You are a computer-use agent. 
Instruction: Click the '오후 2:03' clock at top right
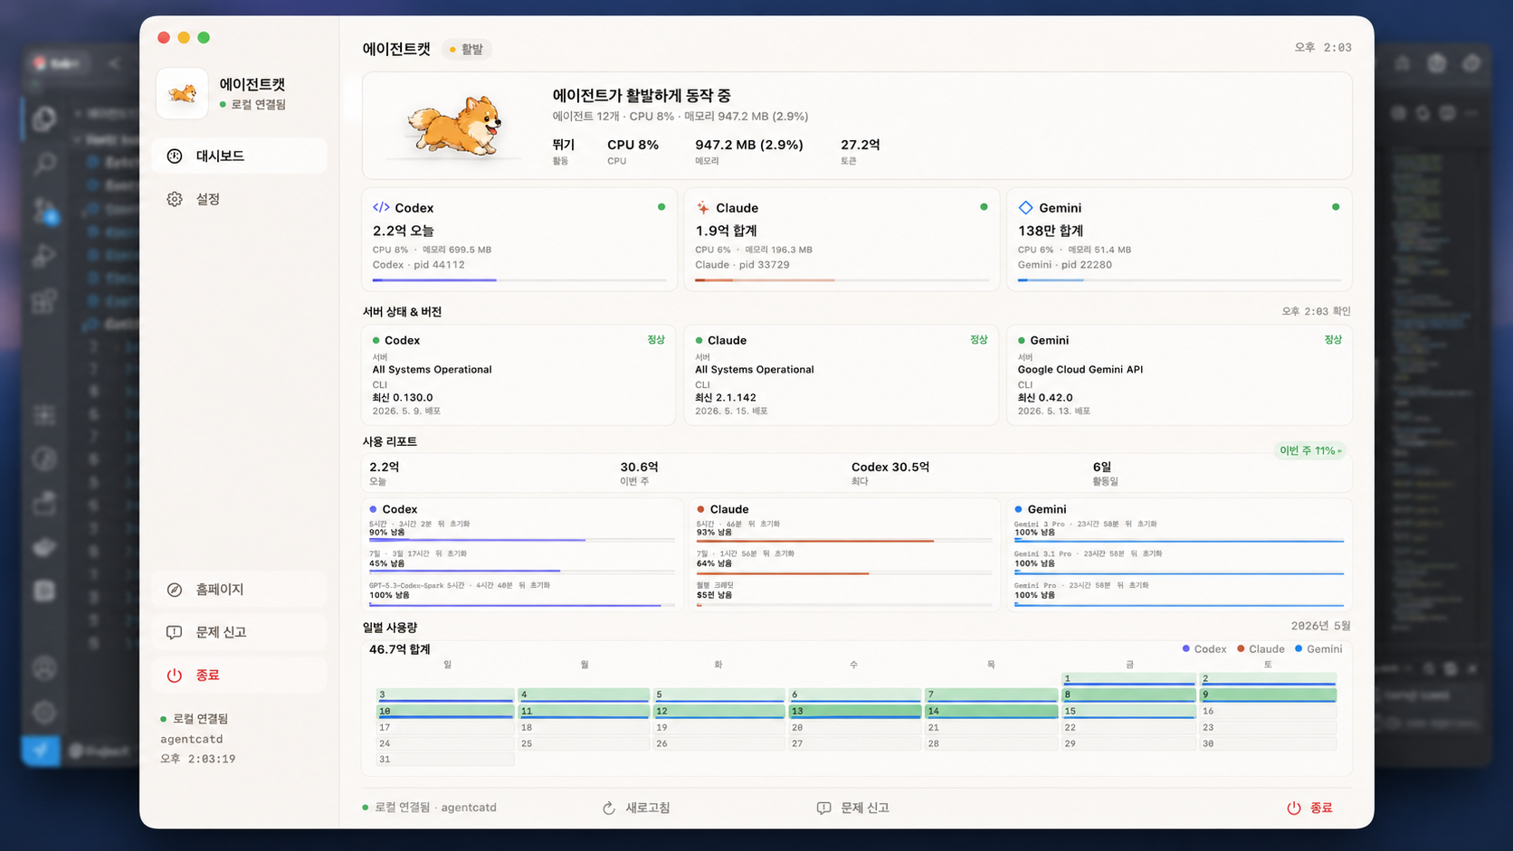pyautogui.click(x=1323, y=47)
